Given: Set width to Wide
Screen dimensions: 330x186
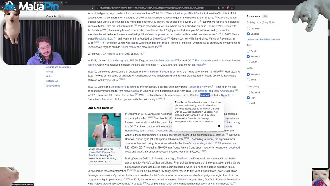Looking at the screenshot, I should [248, 80].
